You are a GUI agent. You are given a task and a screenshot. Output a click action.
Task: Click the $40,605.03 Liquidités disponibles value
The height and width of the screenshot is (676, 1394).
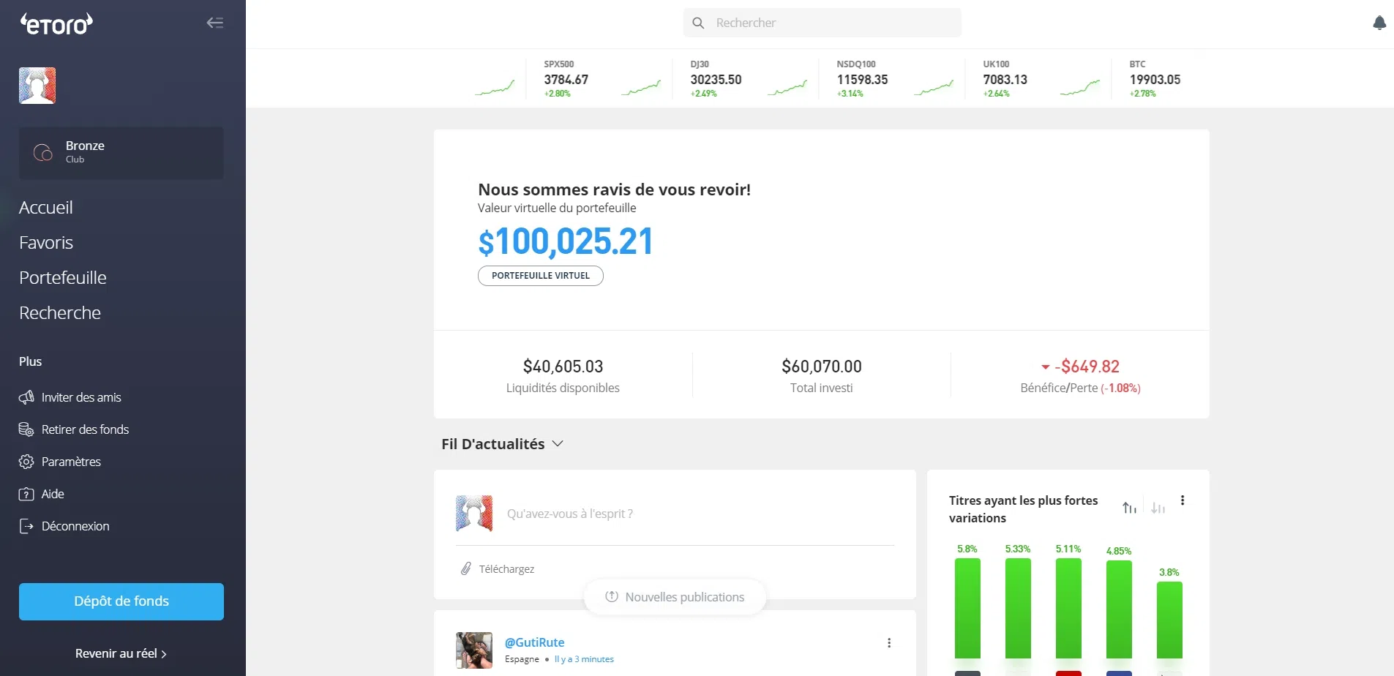[563, 367]
